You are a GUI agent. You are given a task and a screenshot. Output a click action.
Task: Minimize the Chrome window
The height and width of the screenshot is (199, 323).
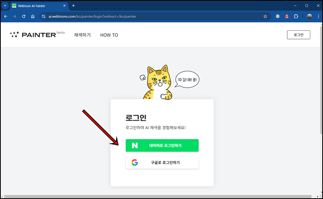coord(295,6)
